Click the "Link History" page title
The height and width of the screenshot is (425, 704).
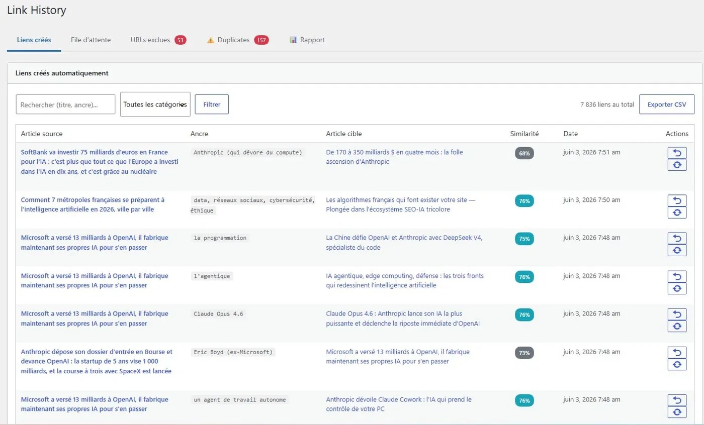37,10
